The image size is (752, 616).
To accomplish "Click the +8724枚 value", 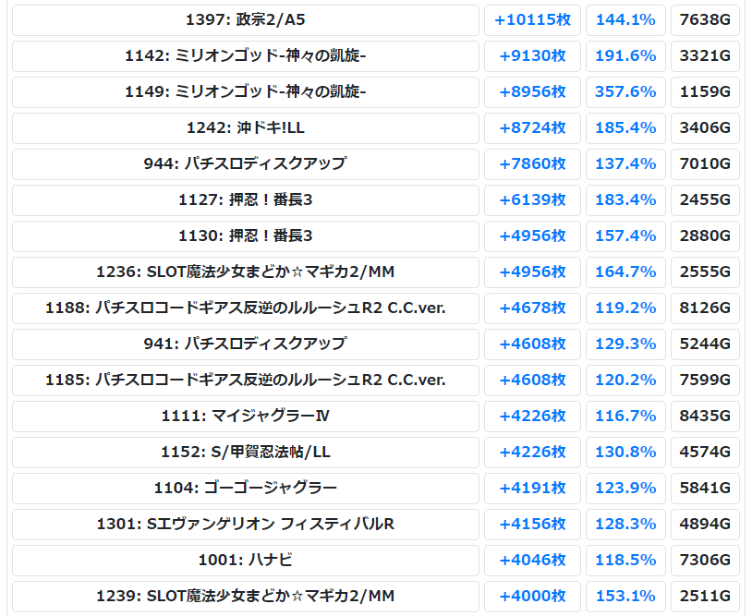I will tap(532, 128).
